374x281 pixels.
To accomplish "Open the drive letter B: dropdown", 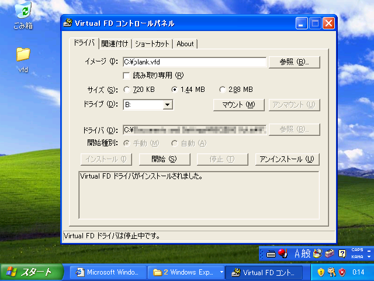I will point(168,105).
